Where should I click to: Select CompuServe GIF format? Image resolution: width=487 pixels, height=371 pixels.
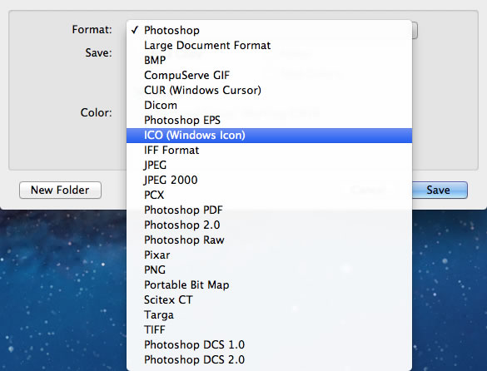point(269,75)
